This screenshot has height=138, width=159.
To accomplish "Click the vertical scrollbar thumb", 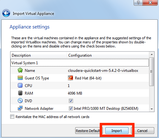I will (x=152, y=72).
